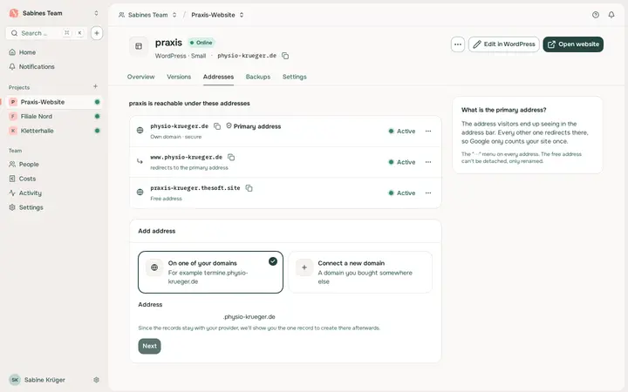The width and height of the screenshot is (628, 392).
Task: Click the gear icon beside Sabine Krüger
Action: pyautogui.click(x=96, y=380)
